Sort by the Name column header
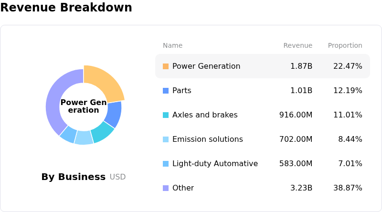The image size is (382, 212). (x=172, y=46)
